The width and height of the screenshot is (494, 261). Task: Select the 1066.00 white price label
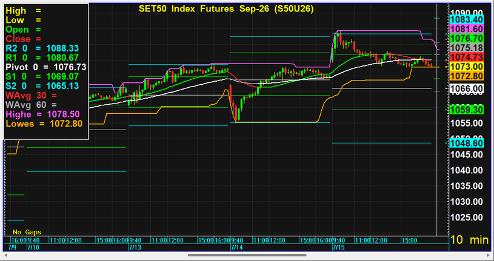coord(467,89)
